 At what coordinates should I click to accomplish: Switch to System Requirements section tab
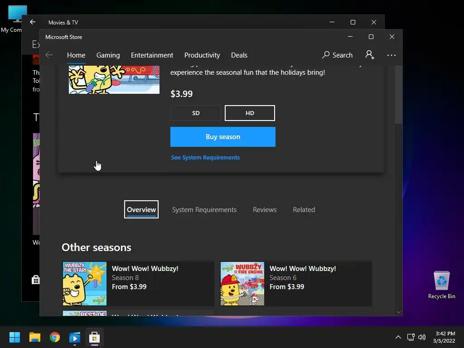pos(204,210)
